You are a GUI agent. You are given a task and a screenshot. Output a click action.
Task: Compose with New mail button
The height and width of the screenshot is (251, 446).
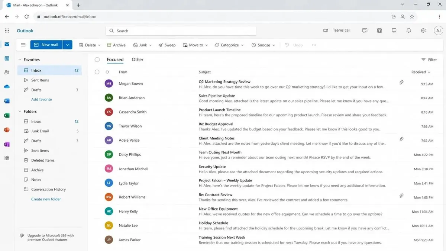point(46,45)
